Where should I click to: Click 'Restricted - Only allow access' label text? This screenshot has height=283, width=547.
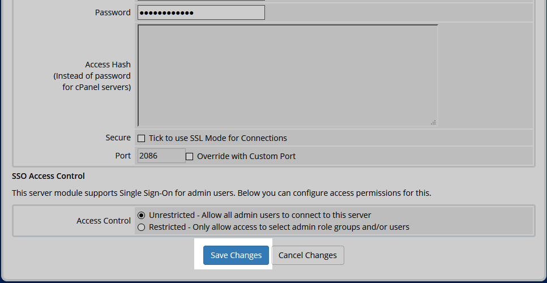coord(279,227)
